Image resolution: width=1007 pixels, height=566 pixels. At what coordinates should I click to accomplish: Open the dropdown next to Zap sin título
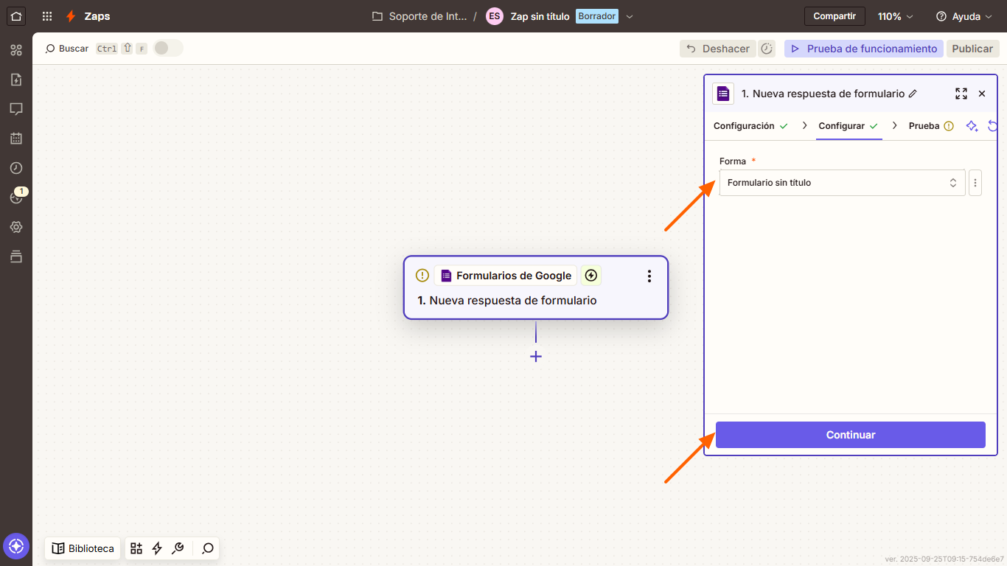click(630, 15)
